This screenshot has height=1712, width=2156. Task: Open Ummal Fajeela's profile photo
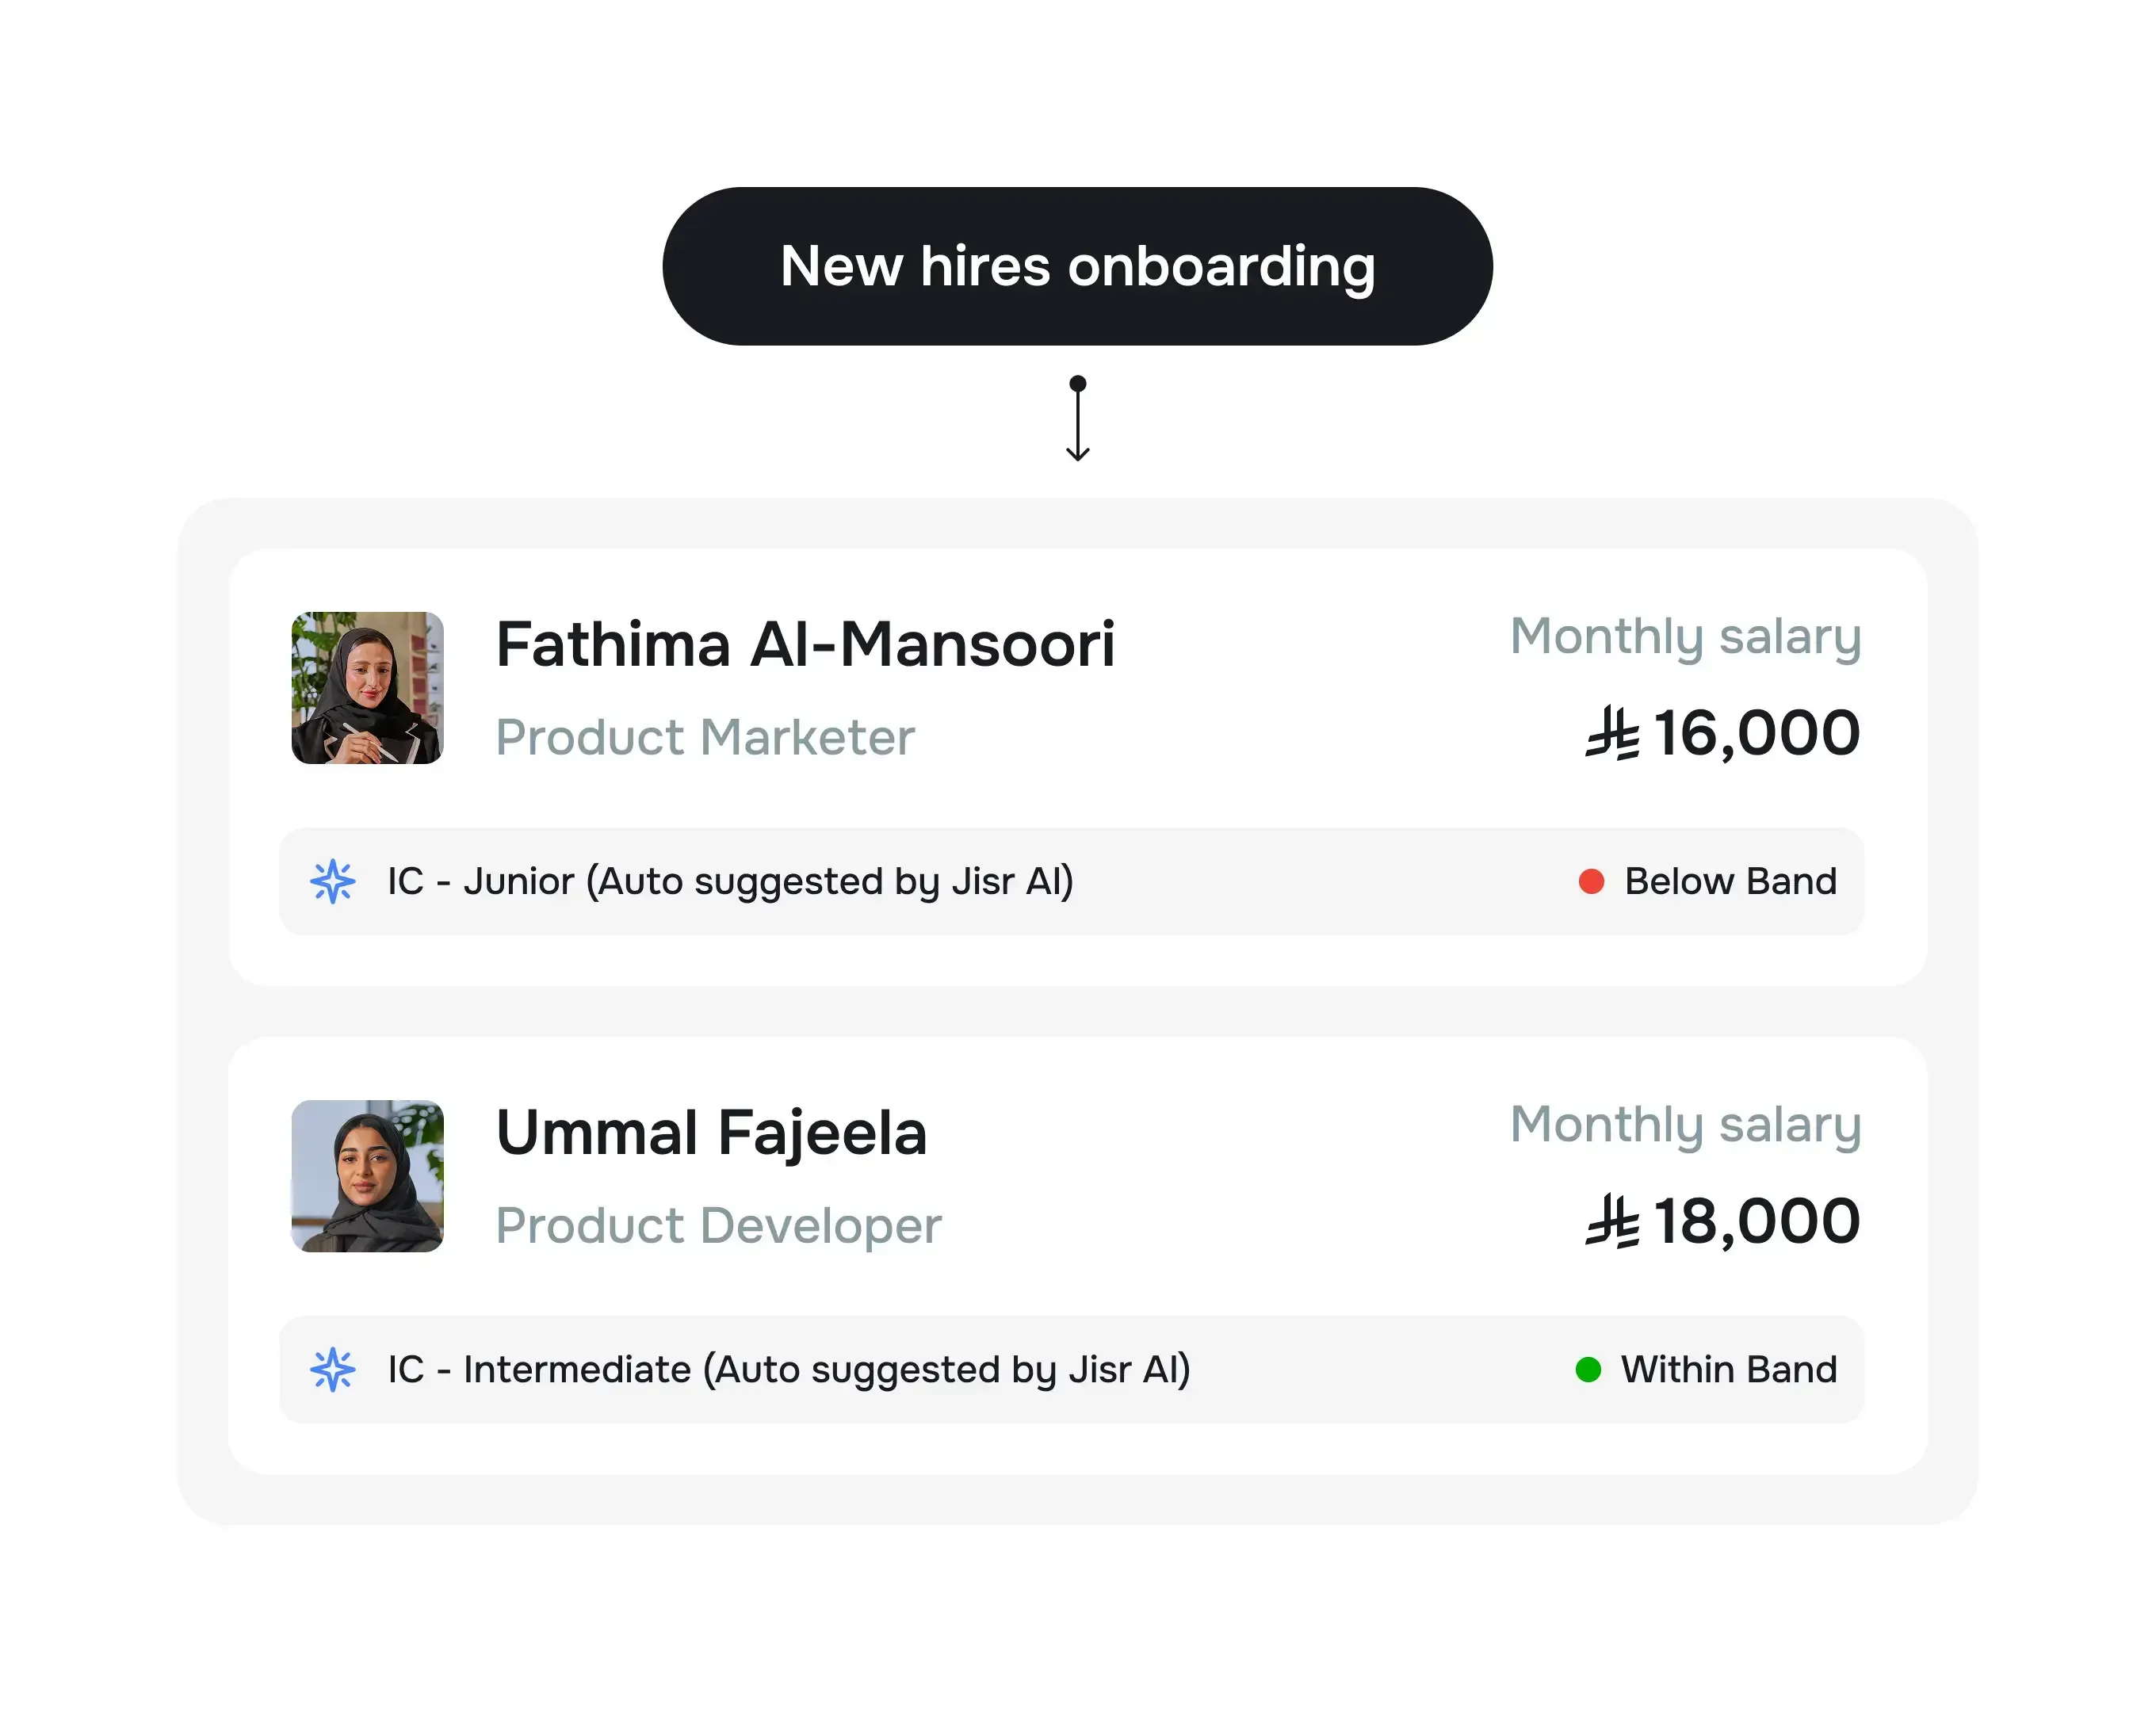click(367, 1176)
